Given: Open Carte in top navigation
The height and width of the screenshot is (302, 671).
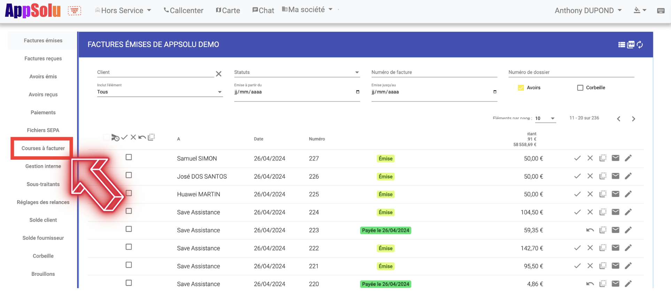Looking at the screenshot, I should pos(228,10).
